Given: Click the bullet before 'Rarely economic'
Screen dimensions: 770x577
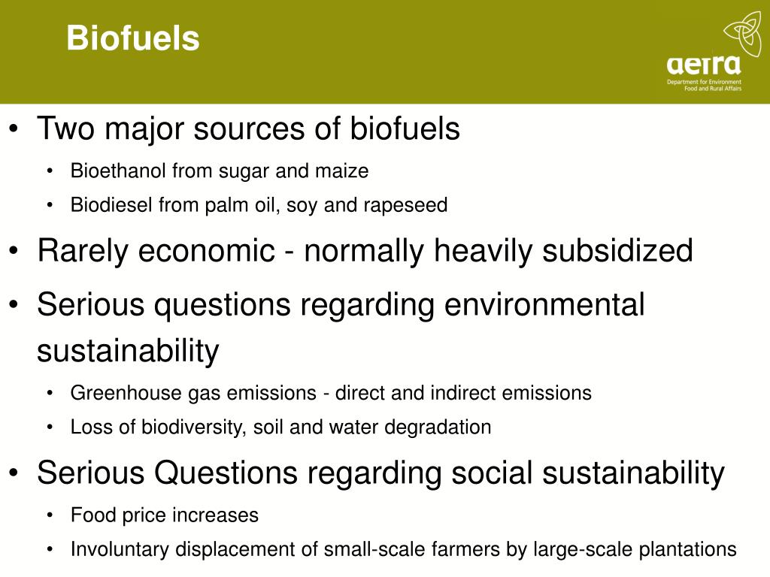Looking at the screenshot, I should 14,251.
